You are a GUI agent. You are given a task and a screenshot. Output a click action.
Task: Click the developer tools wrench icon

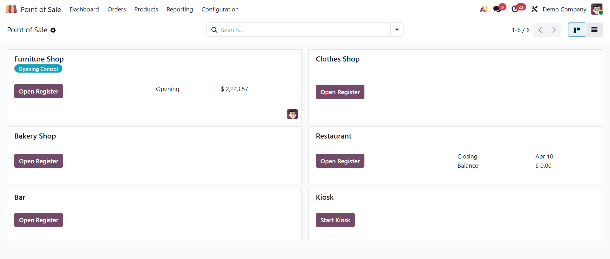534,9
